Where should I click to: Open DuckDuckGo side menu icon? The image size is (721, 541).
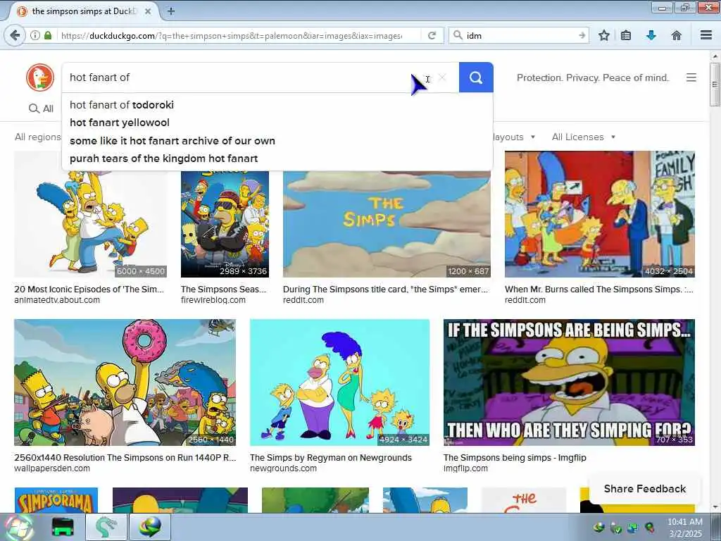coord(691,77)
